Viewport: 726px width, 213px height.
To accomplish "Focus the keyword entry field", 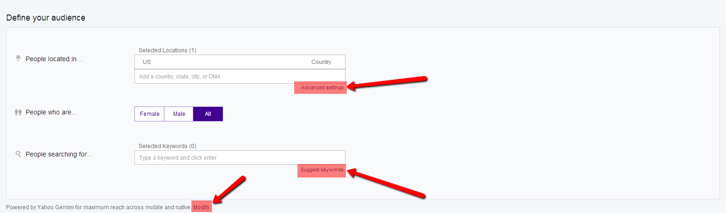I will (x=240, y=158).
